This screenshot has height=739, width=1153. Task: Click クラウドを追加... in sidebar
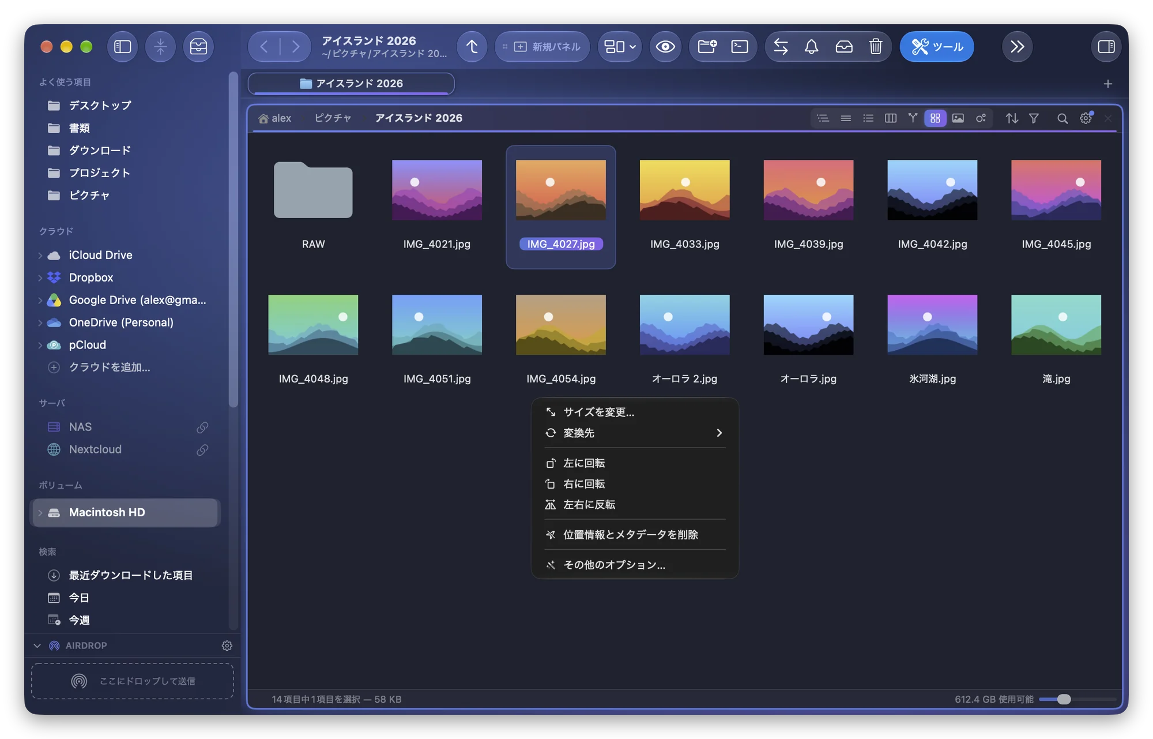point(110,367)
